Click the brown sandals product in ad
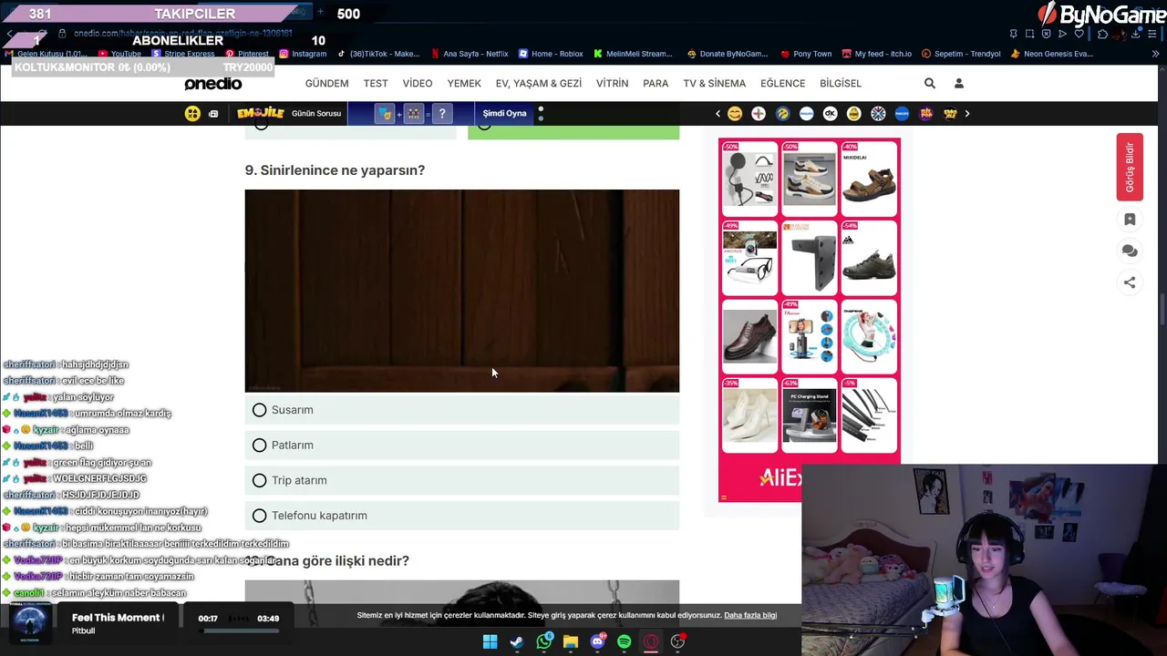1167x656 pixels. 869,179
